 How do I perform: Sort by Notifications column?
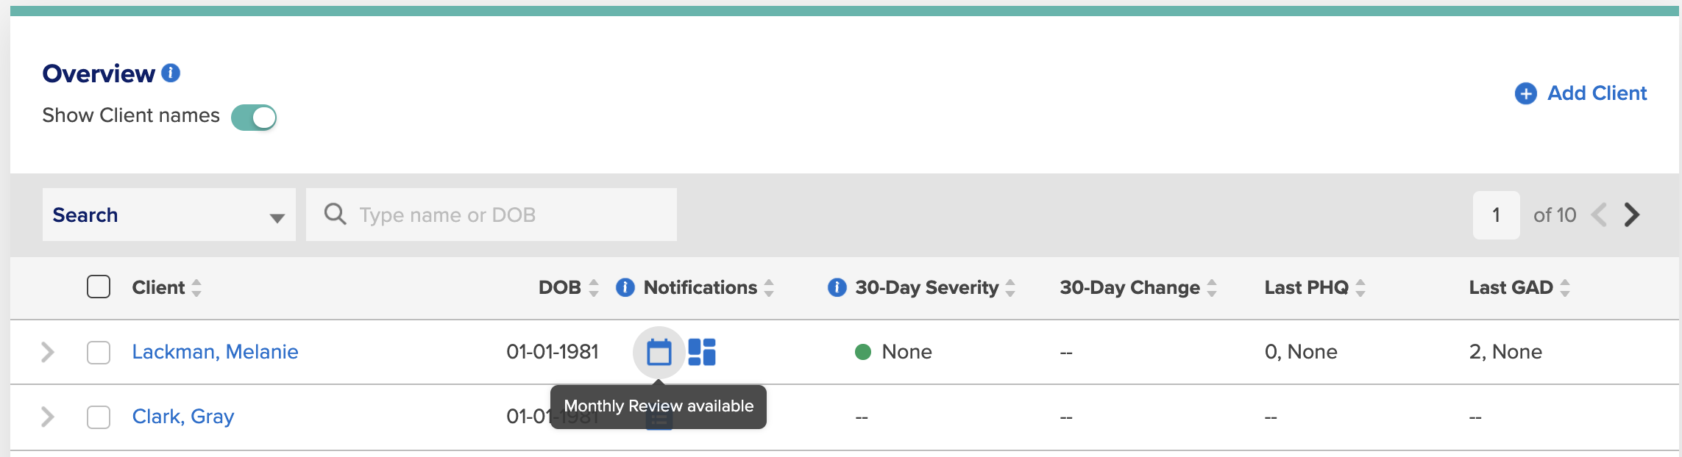769,287
